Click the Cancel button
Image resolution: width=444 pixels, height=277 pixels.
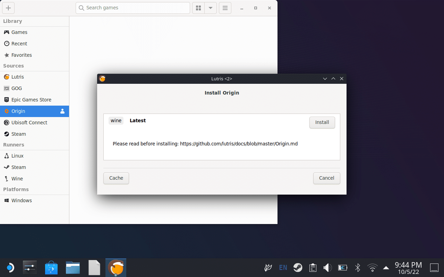pyautogui.click(x=326, y=178)
